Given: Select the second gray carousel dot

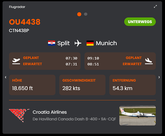Looking at the screenshot, I should coord(86,14).
